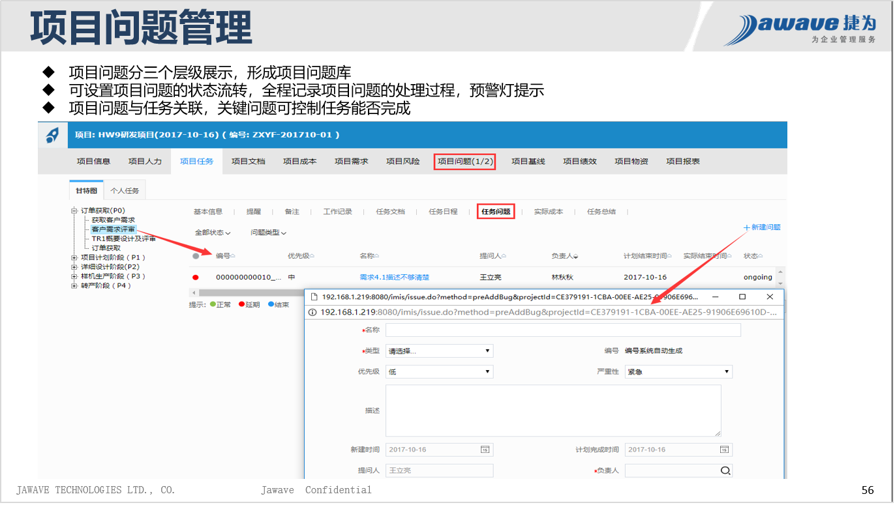The width and height of the screenshot is (895, 505).
Task: Open issue 需求4.1描述不够清楚 link
Action: coord(394,278)
